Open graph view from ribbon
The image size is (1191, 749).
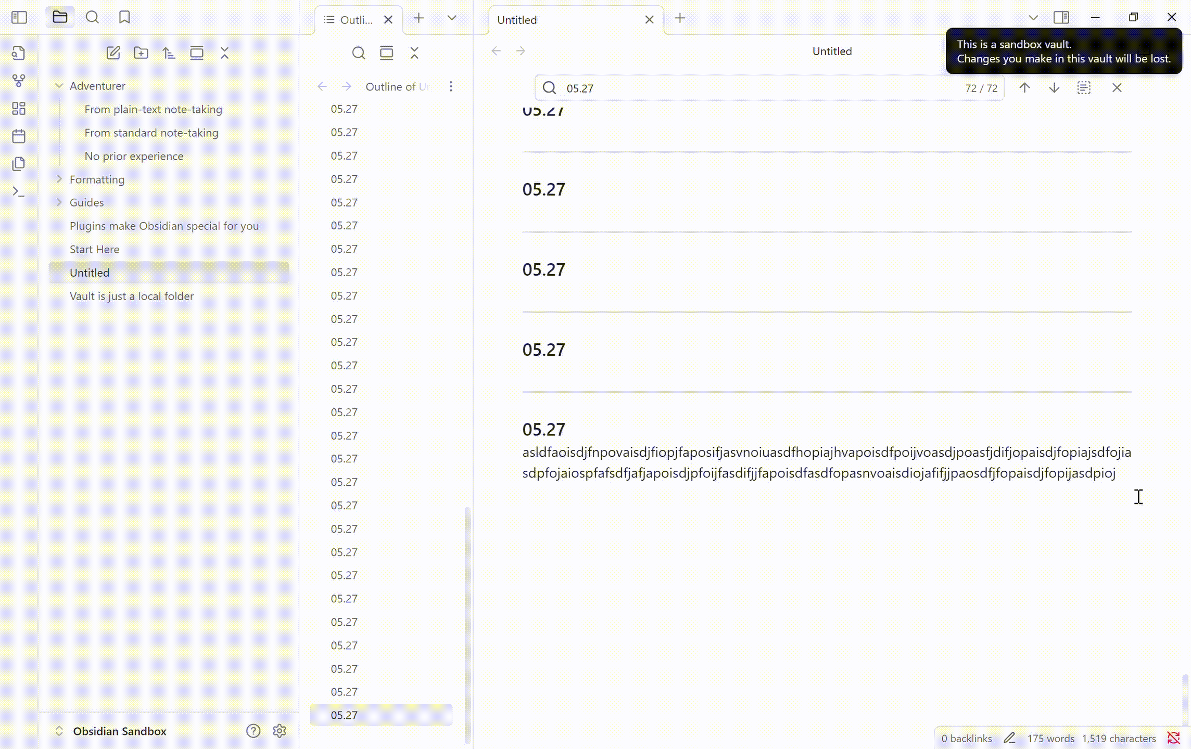tap(19, 81)
